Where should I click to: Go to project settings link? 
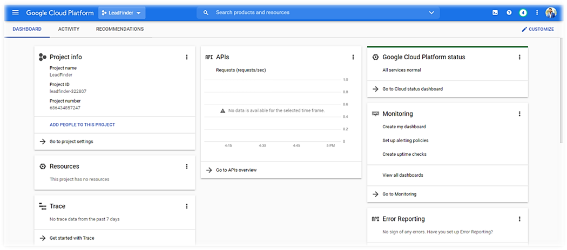[x=71, y=142]
